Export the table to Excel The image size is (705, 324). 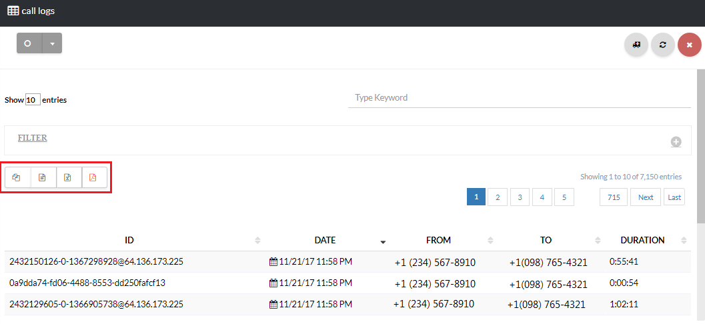(68, 177)
